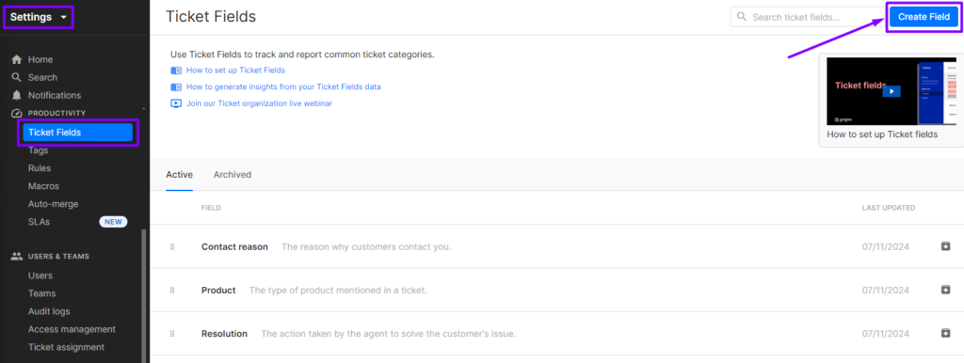This screenshot has height=363, width=964.
Task: Click the Resolution row date 07/11/2024
Action: click(x=885, y=334)
